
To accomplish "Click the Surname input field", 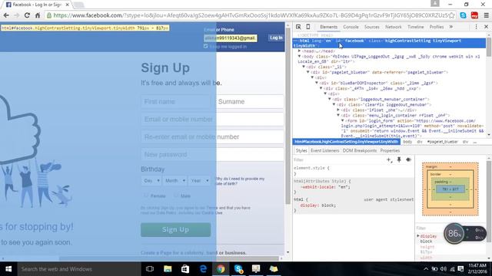I will [250, 102].
